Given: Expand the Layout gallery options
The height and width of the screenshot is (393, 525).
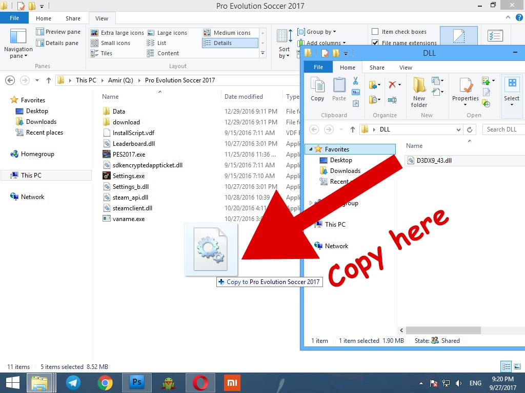Looking at the screenshot, I should pos(263,53).
